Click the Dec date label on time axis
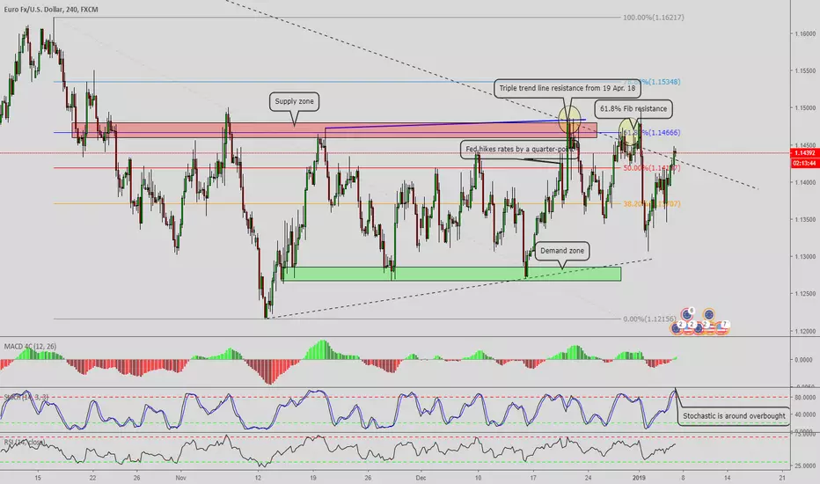This screenshot has width=820, height=484. (421, 478)
